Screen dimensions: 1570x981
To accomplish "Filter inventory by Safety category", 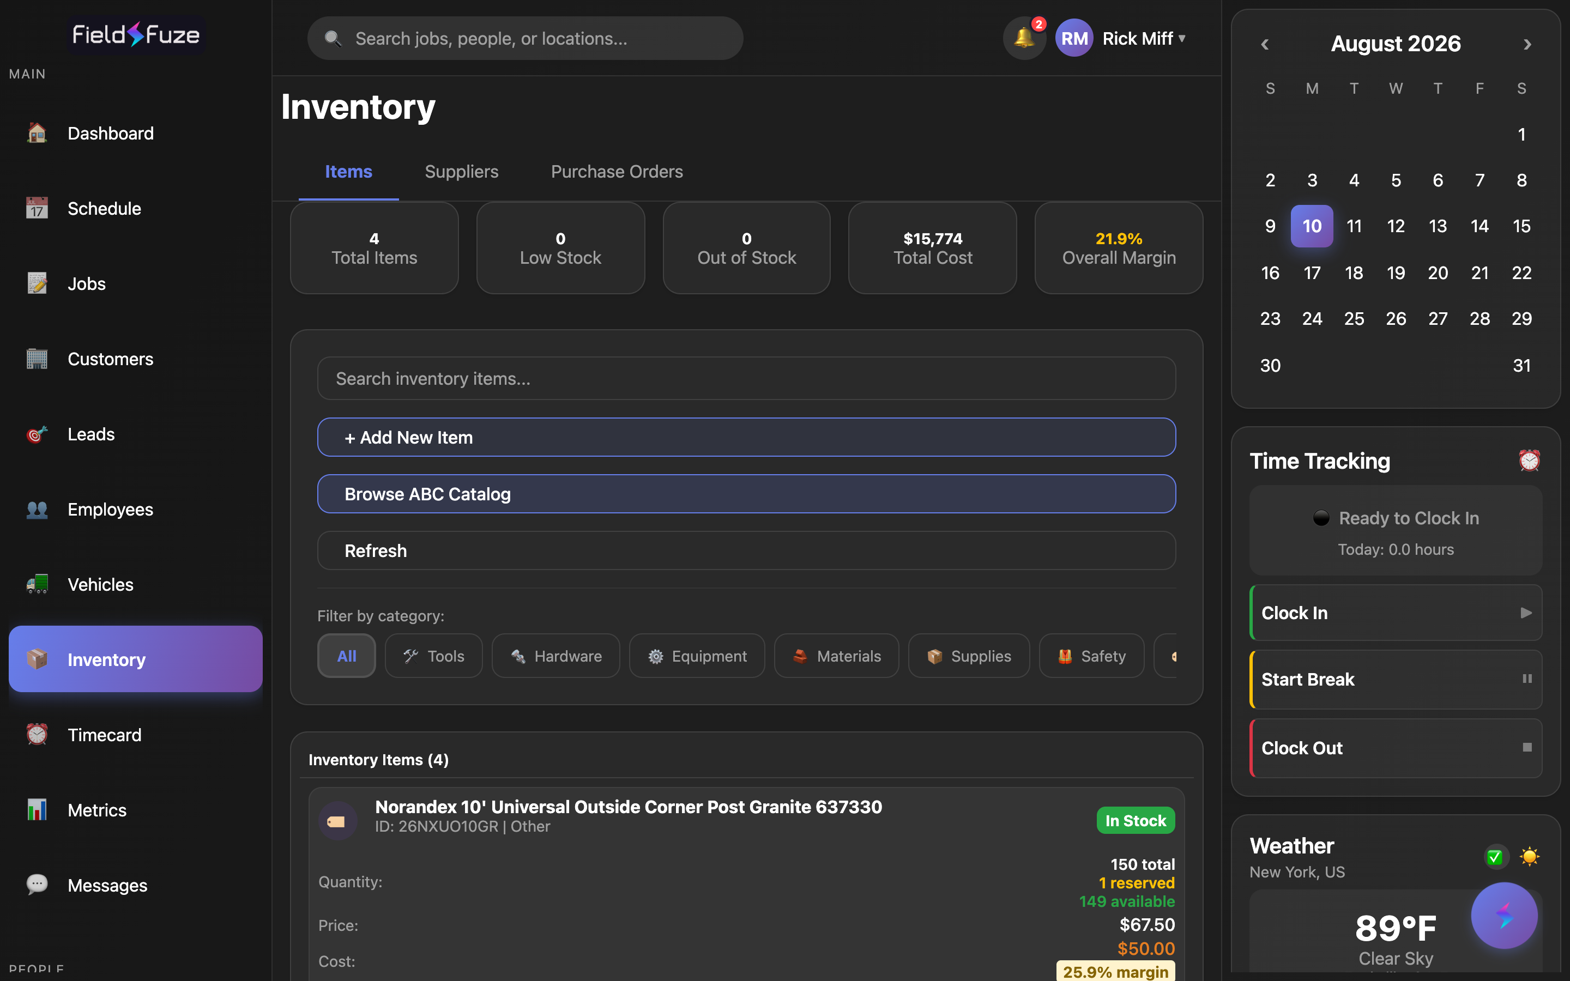I will tap(1091, 656).
